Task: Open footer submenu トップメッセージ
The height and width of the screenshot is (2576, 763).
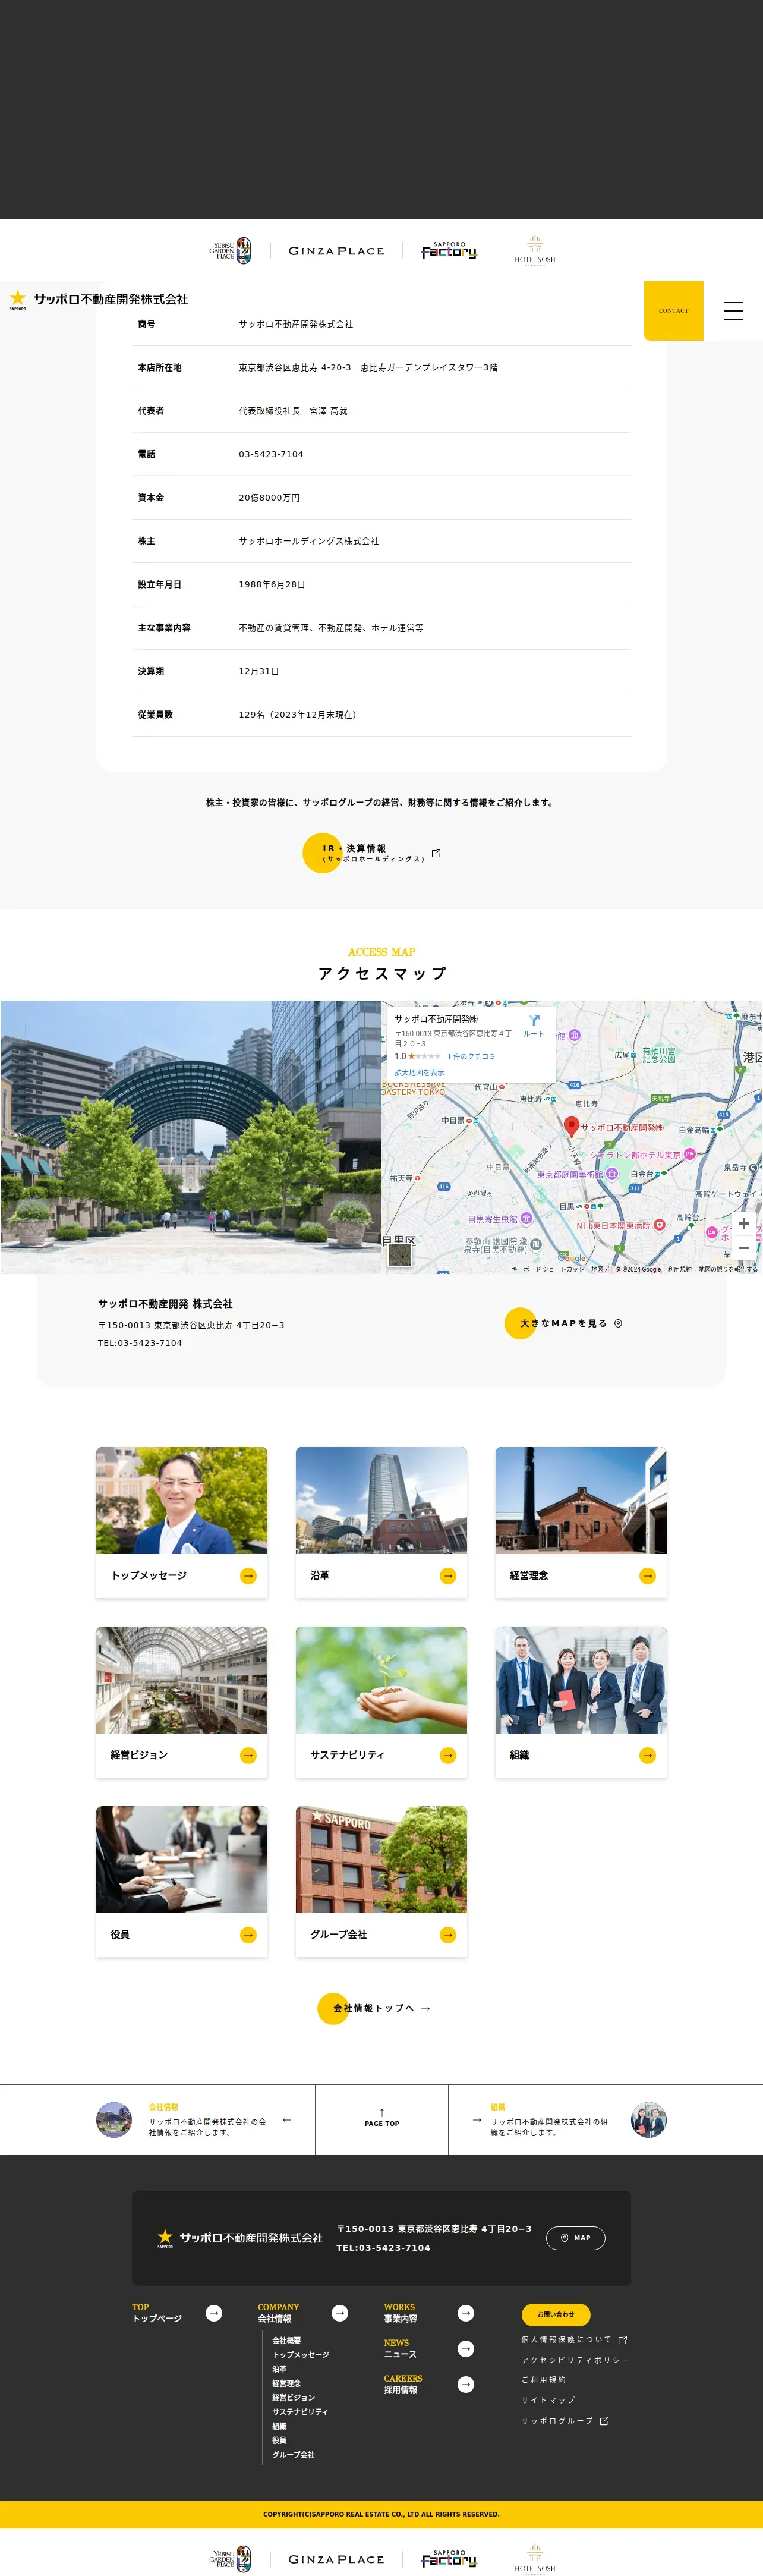Action: (x=300, y=2355)
